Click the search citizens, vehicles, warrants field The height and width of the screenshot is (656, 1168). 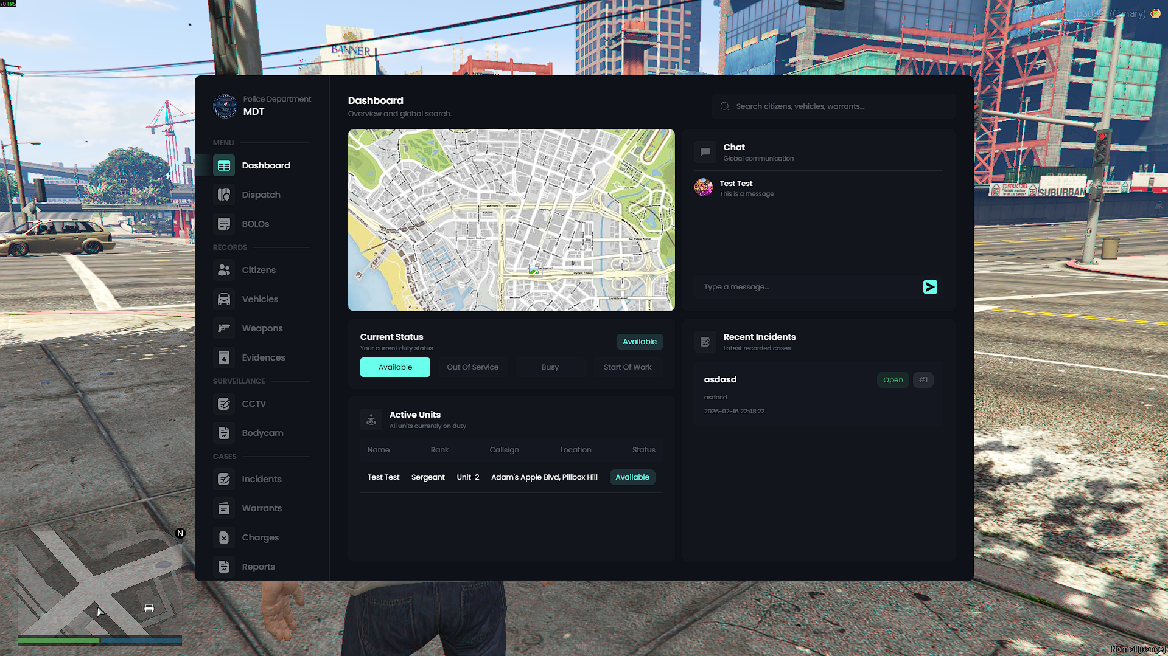834,106
